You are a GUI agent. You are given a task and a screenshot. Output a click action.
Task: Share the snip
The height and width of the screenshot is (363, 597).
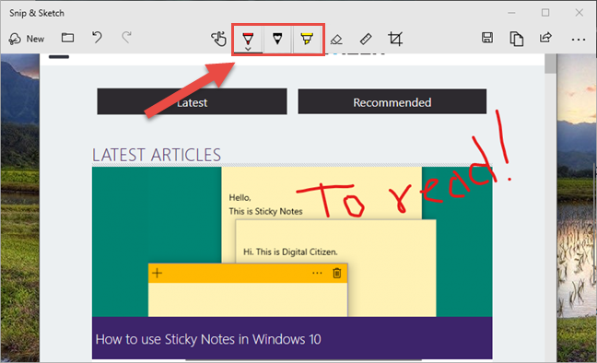pyautogui.click(x=545, y=38)
